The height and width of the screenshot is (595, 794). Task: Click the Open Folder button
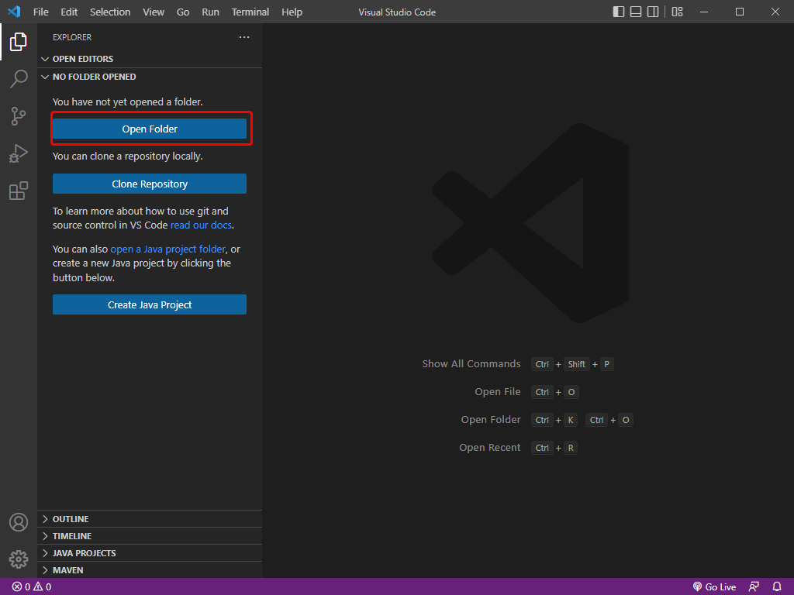[x=150, y=129]
